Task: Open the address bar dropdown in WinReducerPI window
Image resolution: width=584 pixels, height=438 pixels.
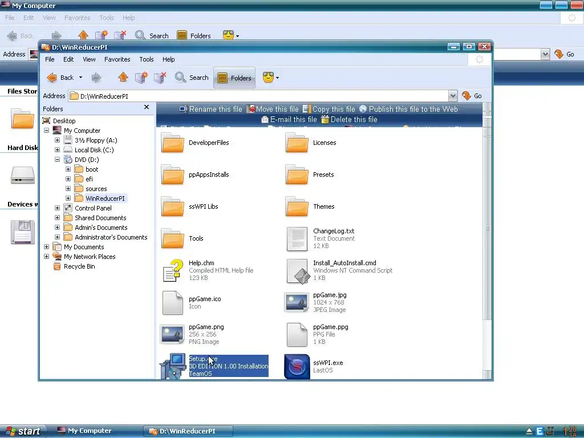Action: (x=452, y=96)
